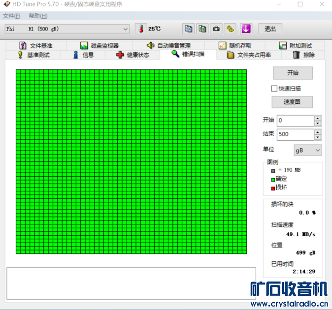Click the gray 190 MB legend swatch
Viewport: 332px width, 310px height.
pyautogui.click(x=273, y=171)
